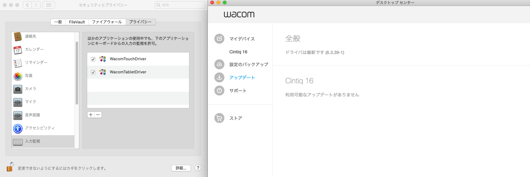Click the privacy category list scrollbar
The height and width of the screenshot is (177, 530).
click(77, 73)
